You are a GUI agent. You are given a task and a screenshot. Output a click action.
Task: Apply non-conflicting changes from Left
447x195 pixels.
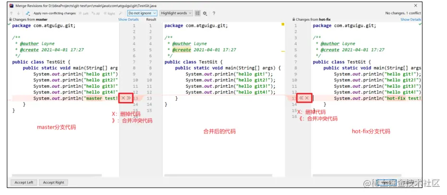coord(83,13)
